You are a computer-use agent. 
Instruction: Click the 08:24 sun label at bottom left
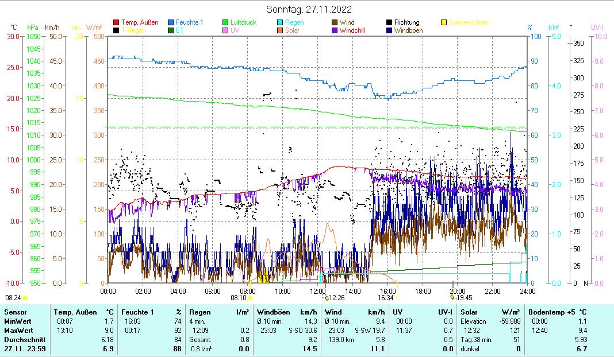pos(13,297)
